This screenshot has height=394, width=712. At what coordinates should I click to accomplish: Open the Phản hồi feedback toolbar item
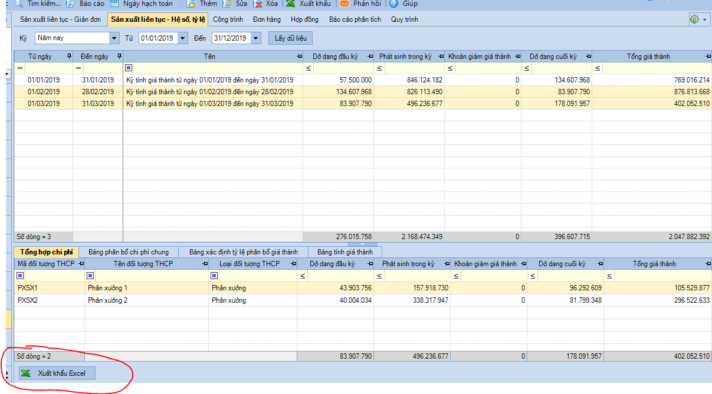pos(360,4)
